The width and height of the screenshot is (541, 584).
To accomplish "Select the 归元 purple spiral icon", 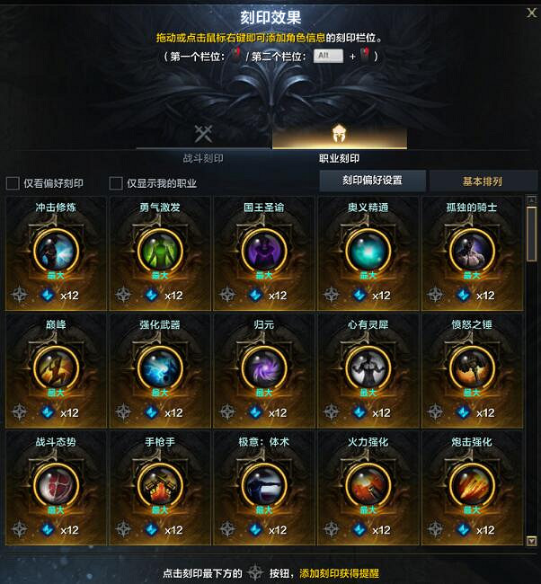I will click(264, 367).
